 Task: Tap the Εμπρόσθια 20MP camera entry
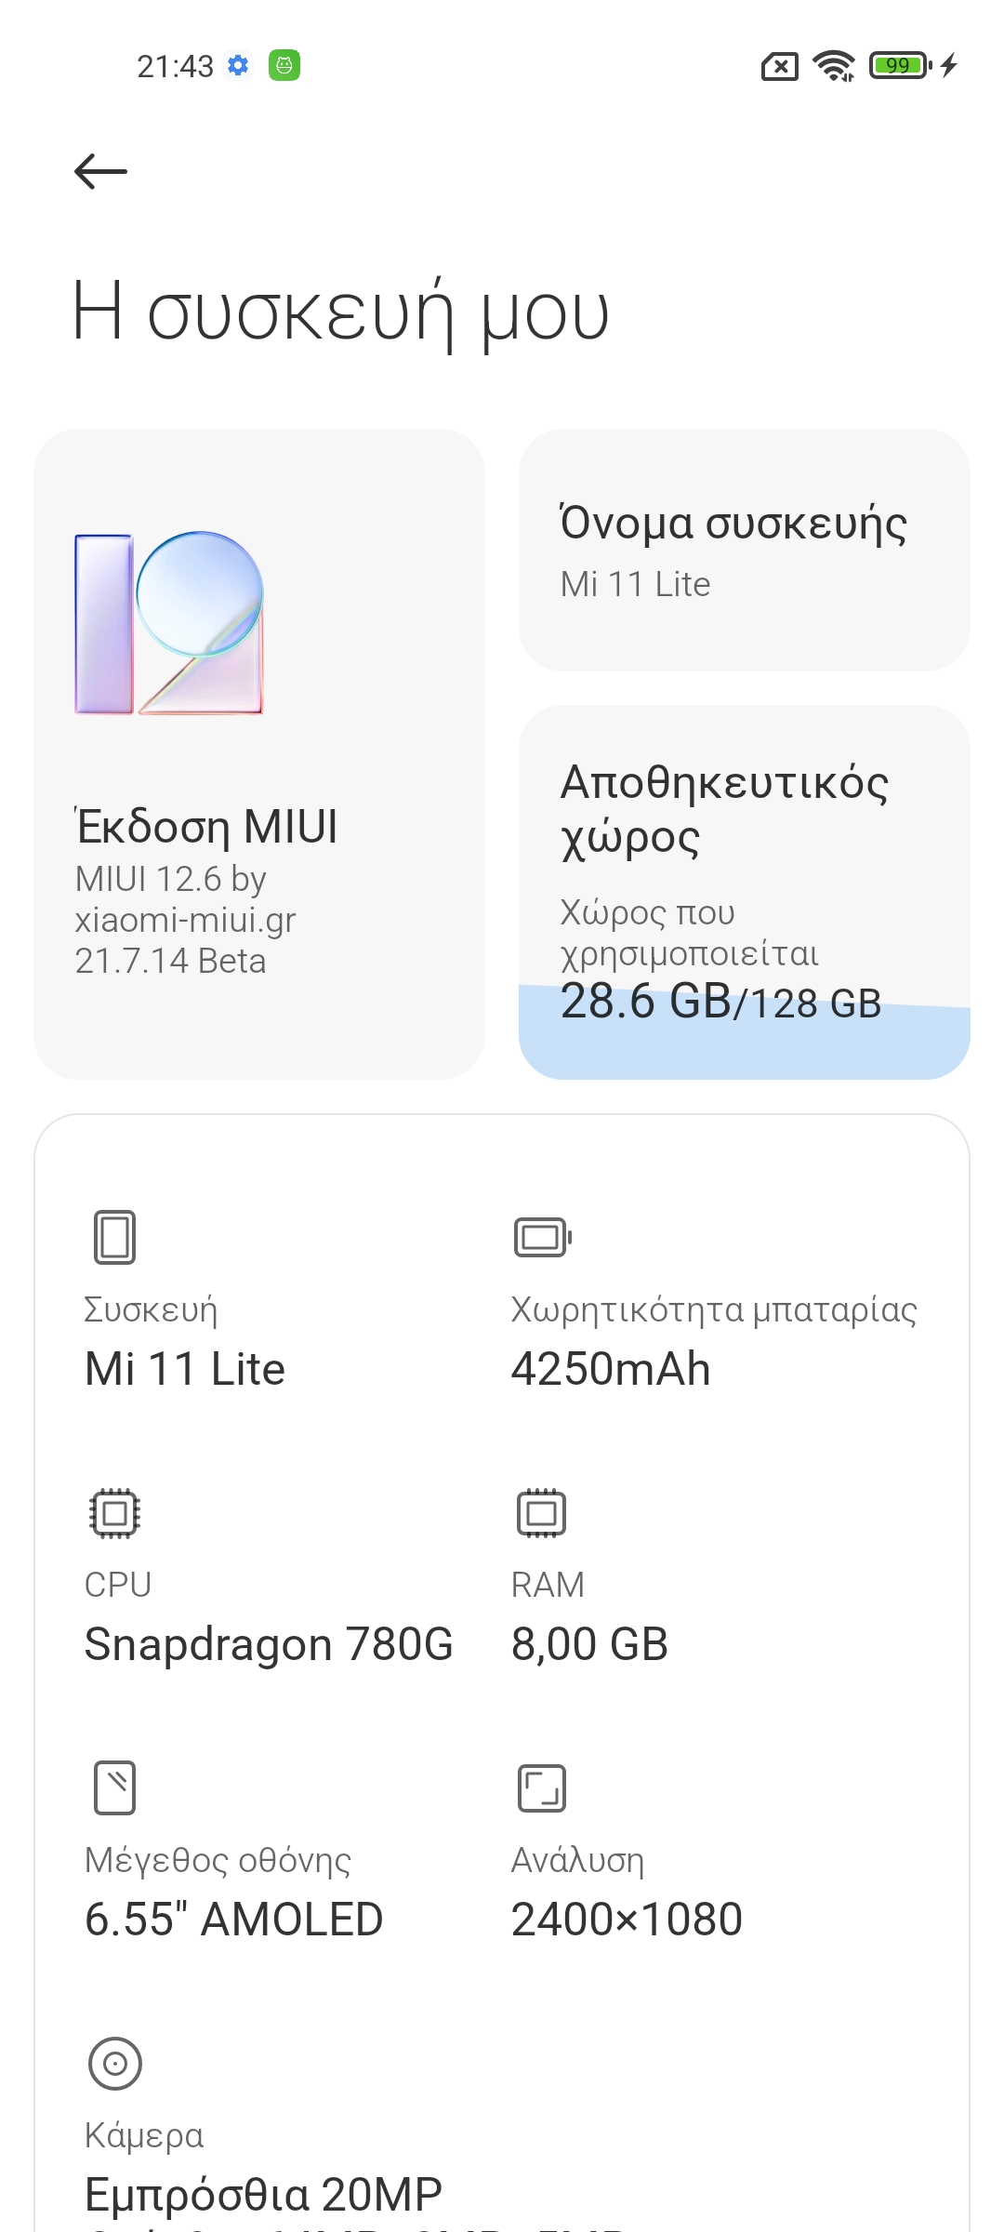(x=263, y=2195)
